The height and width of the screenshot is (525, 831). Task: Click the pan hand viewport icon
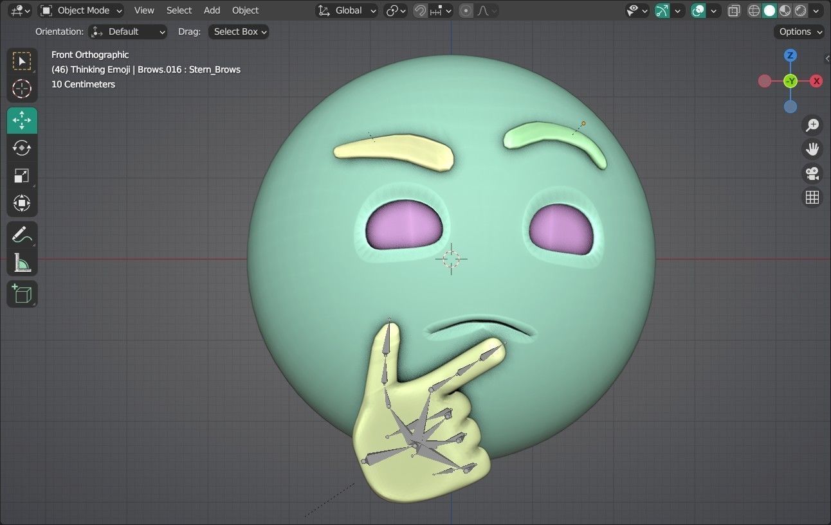tap(812, 149)
